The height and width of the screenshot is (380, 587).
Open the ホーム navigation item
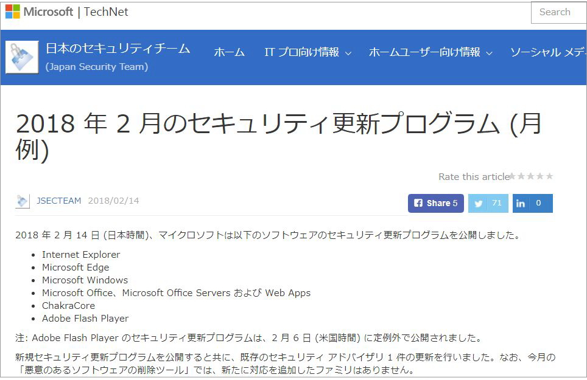(229, 53)
